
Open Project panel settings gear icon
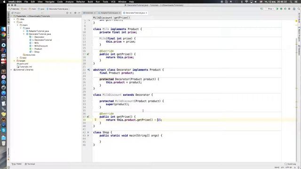tap(75, 13)
